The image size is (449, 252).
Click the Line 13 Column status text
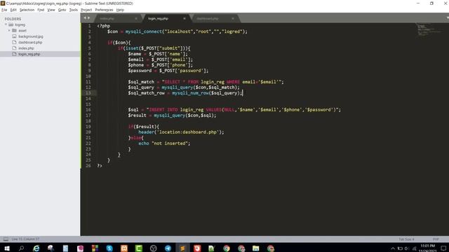[25, 239]
